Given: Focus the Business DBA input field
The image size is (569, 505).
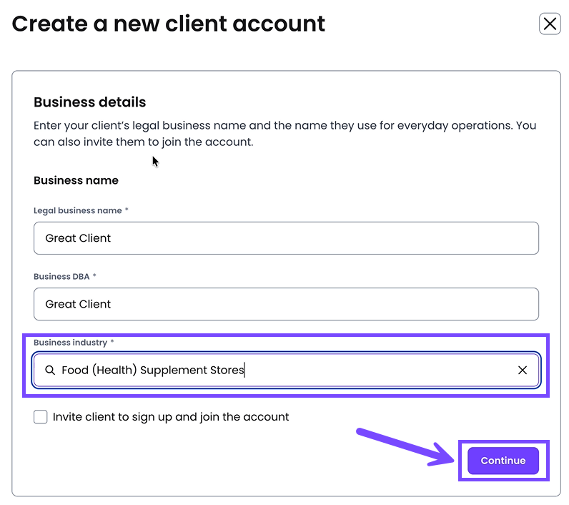Looking at the screenshot, I should pos(286,304).
